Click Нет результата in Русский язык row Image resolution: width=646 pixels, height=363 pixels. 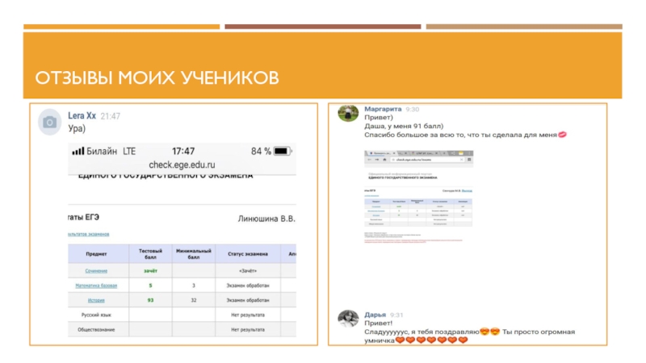pyautogui.click(x=248, y=315)
